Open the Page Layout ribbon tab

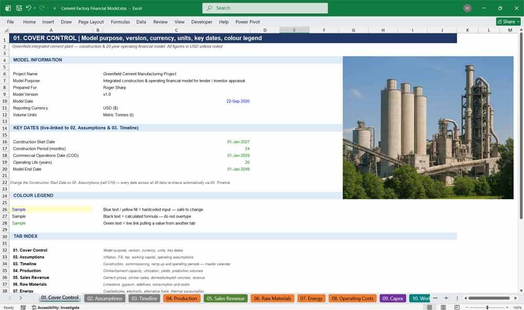pyautogui.click(x=91, y=21)
